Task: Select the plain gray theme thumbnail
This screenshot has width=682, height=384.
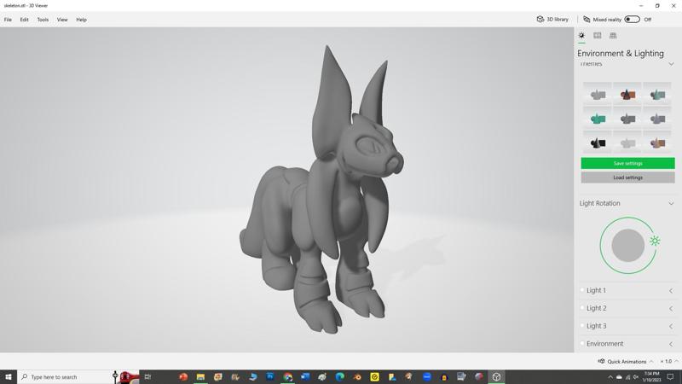Action: [x=598, y=94]
